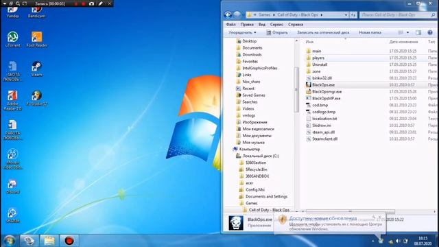The image size is (439, 247).
Task: Select the РАБОТА ЛЮБОВЬ document on desktop
Action: (x=12, y=130)
